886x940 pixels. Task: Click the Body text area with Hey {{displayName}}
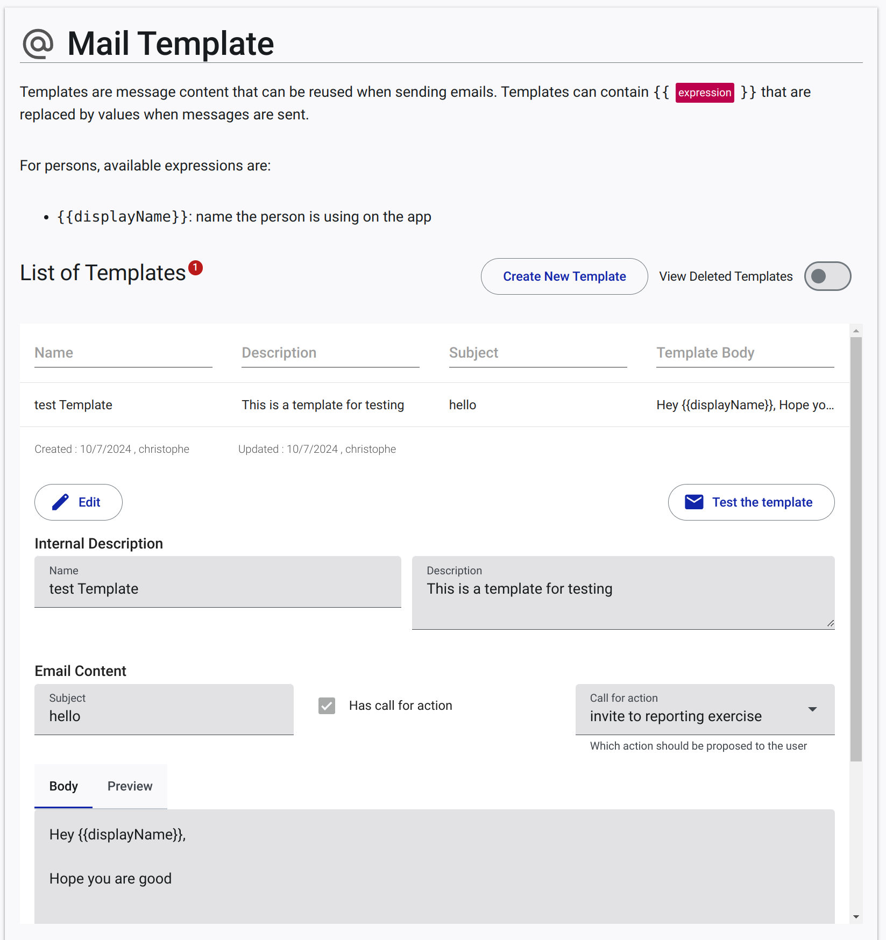click(x=435, y=867)
